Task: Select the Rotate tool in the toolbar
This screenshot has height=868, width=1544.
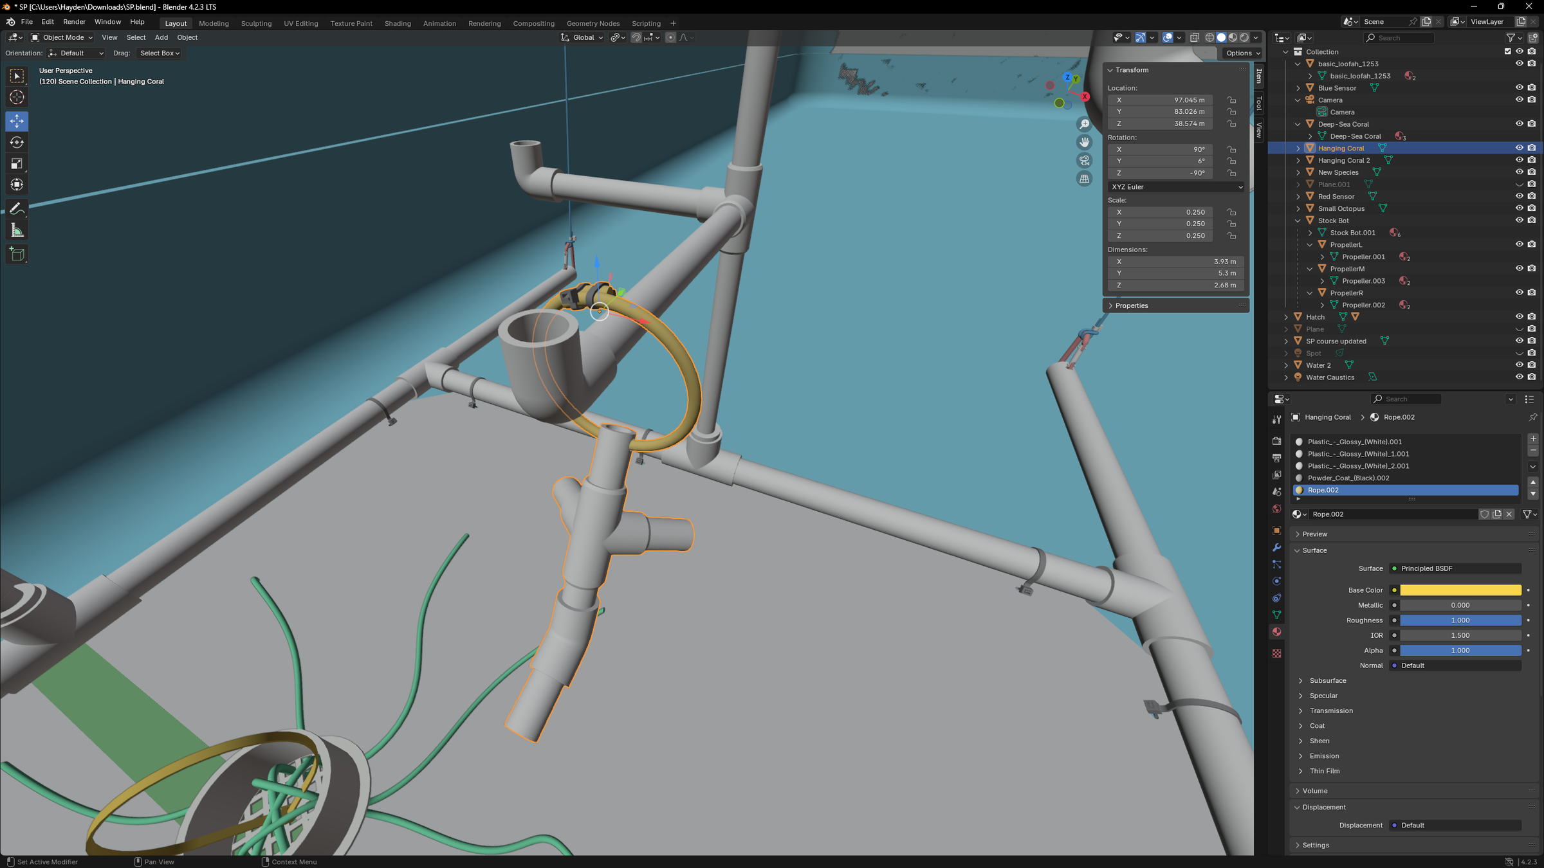Action: (16, 143)
